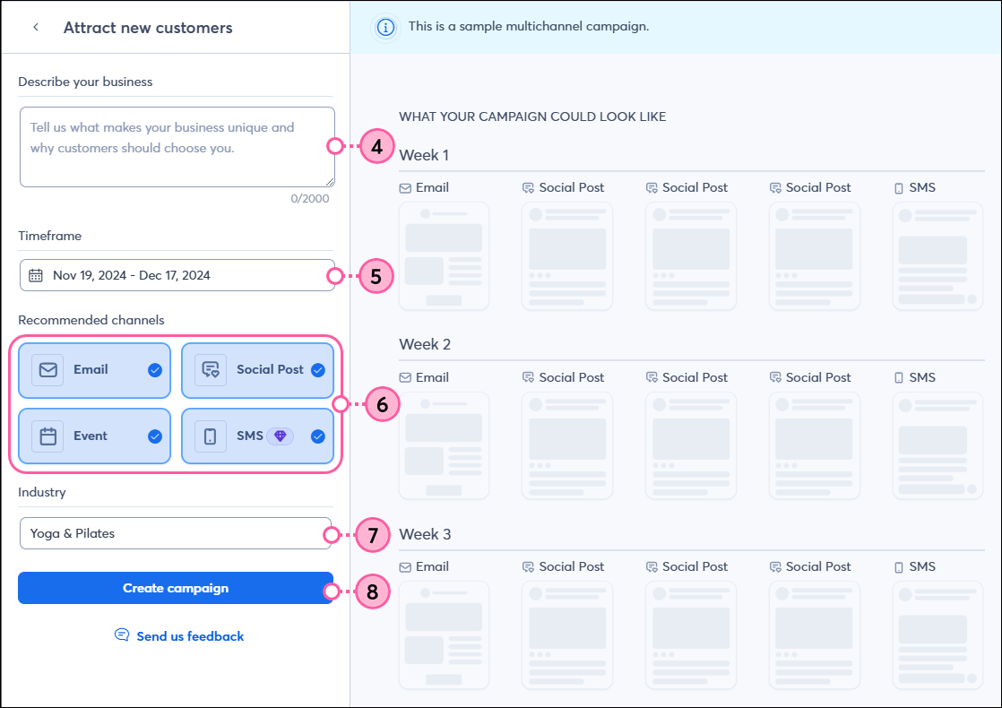Click the Week 2 Email envelope icon
Image resolution: width=1002 pixels, height=708 pixels.
pos(405,377)
